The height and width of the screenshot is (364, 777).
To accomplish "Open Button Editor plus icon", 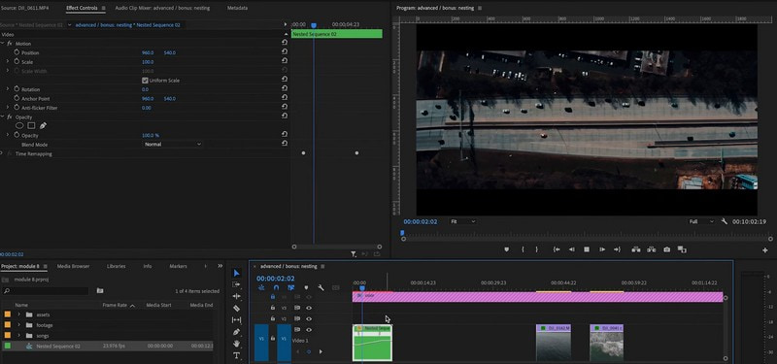I will pyautogui.click(x=765, y=250).
